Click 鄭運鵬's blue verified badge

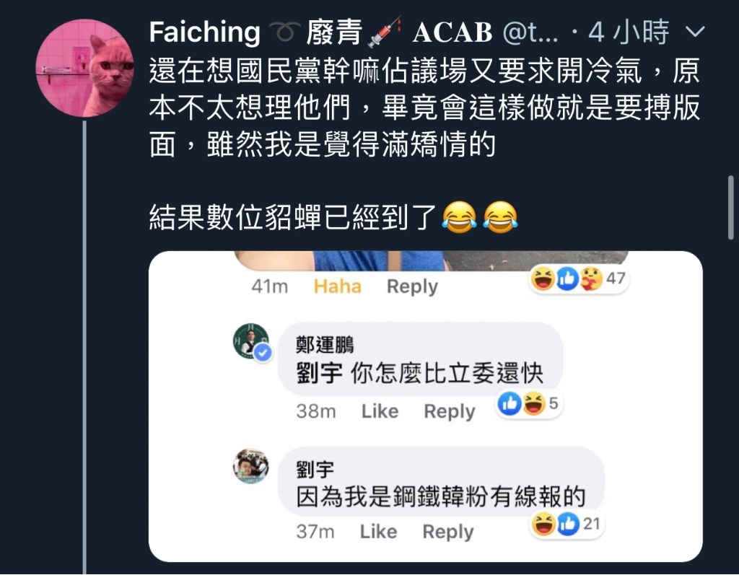pyautogui.click(x=263, y=353)
